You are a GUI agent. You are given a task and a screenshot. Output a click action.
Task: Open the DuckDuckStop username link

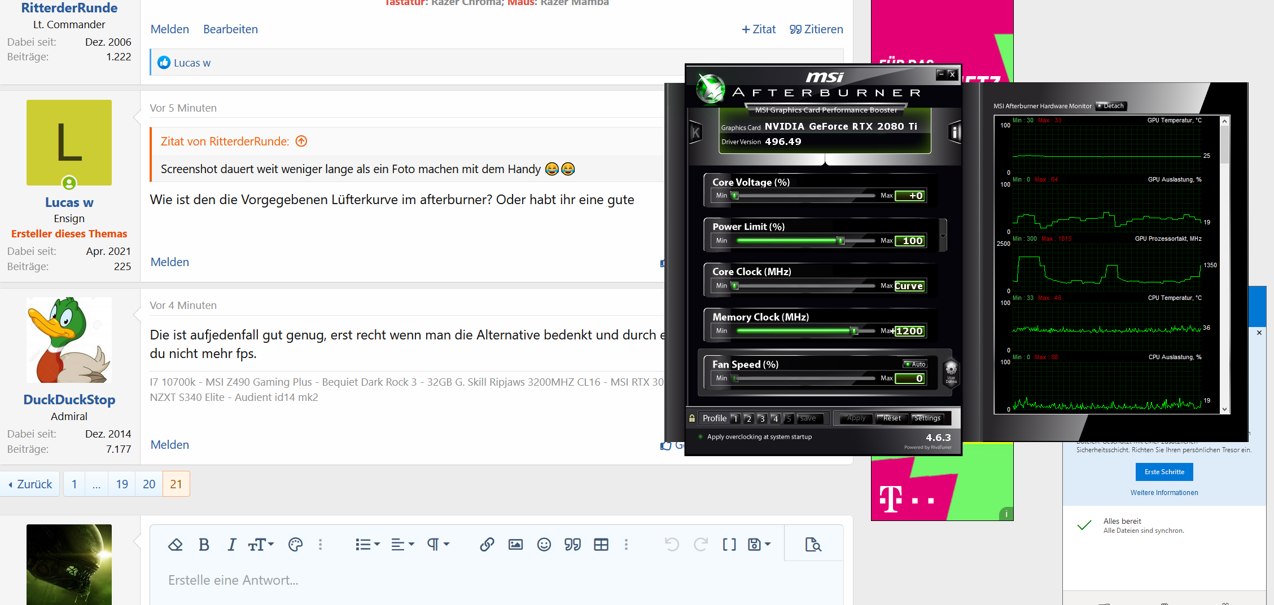pos(69,400)
